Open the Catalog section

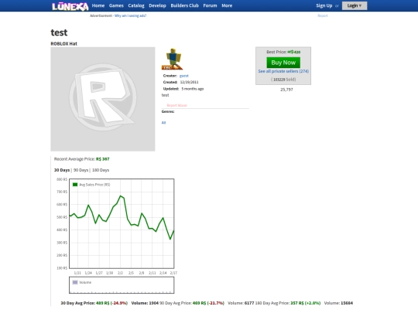coord(136,5)
